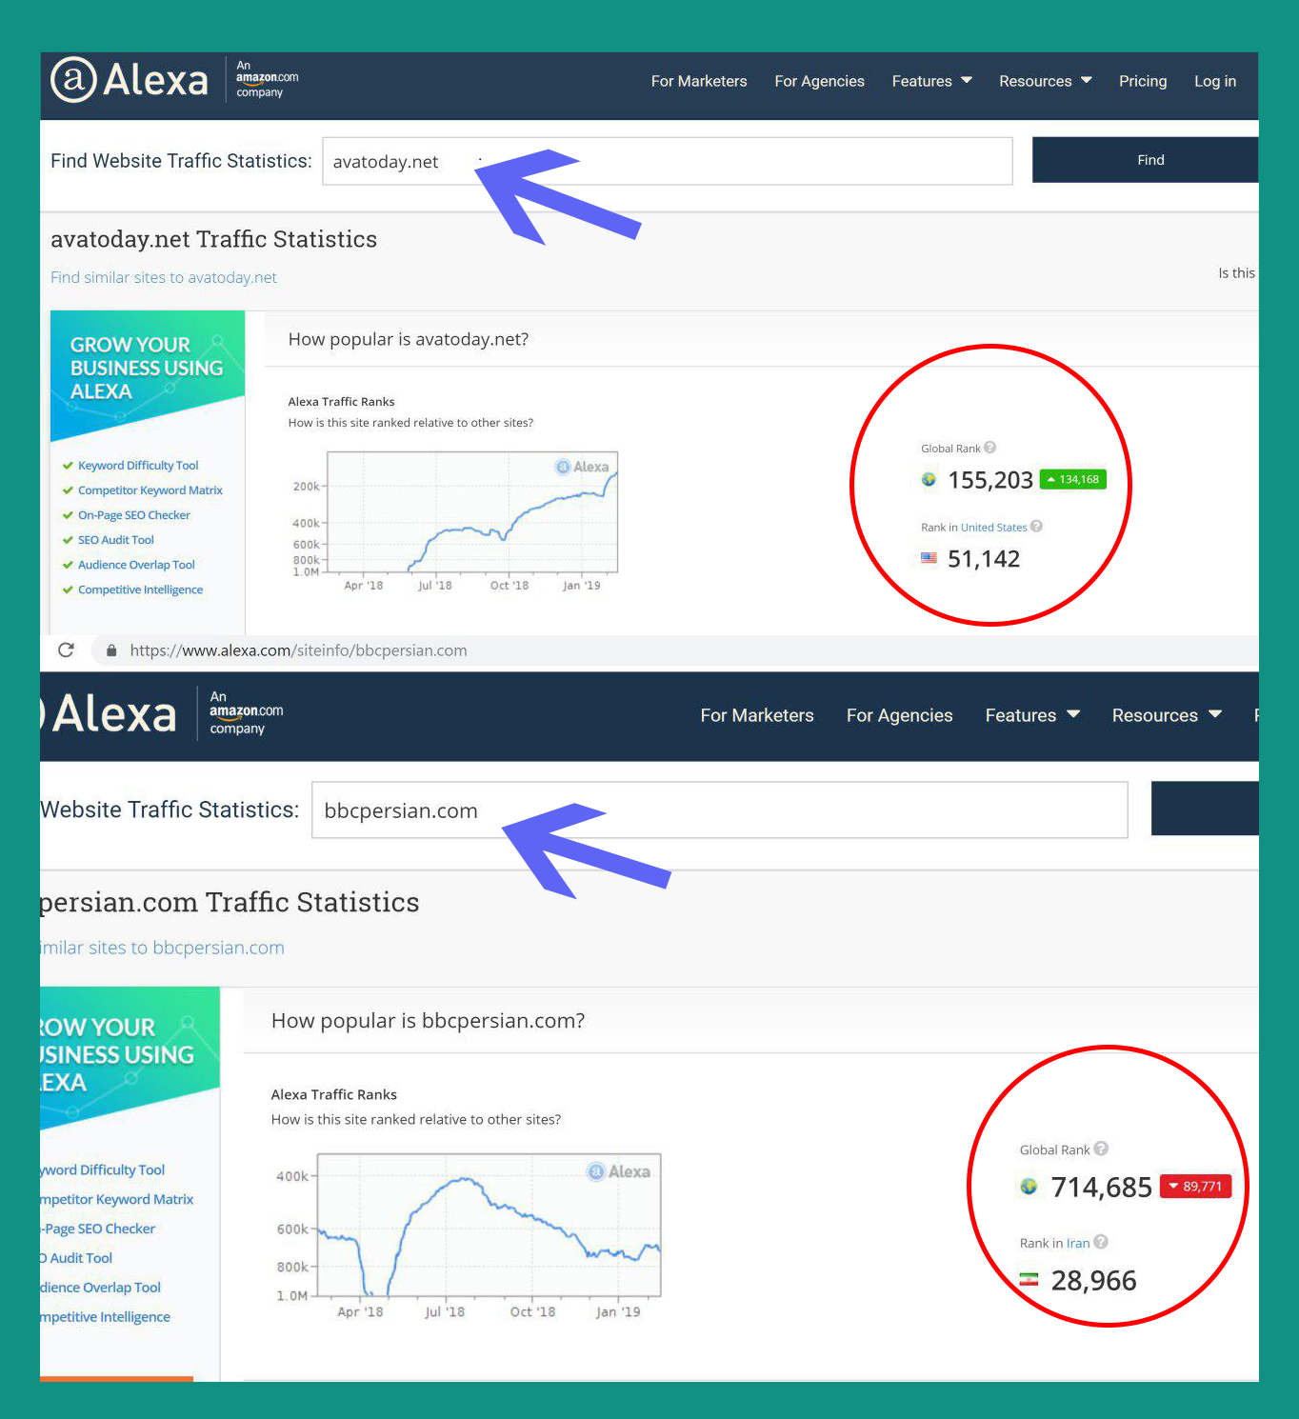Click the United States link in the rank label

(x=993, y=527)
